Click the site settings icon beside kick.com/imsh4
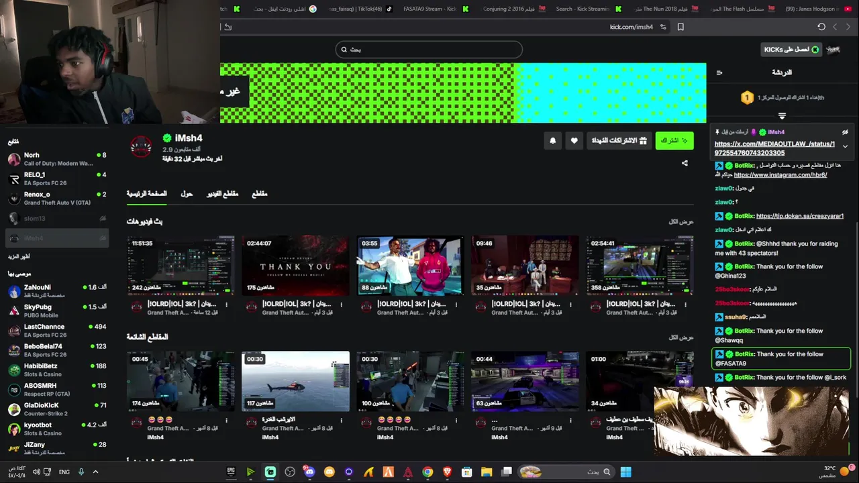 tap(663, 27)
